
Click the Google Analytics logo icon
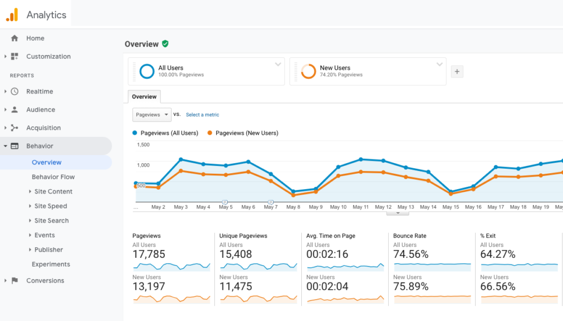[x=12, y=15]
